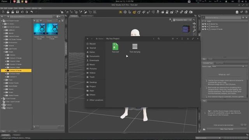
Task: Click the first red app icon in the top bar
Action: coord(14,2)
